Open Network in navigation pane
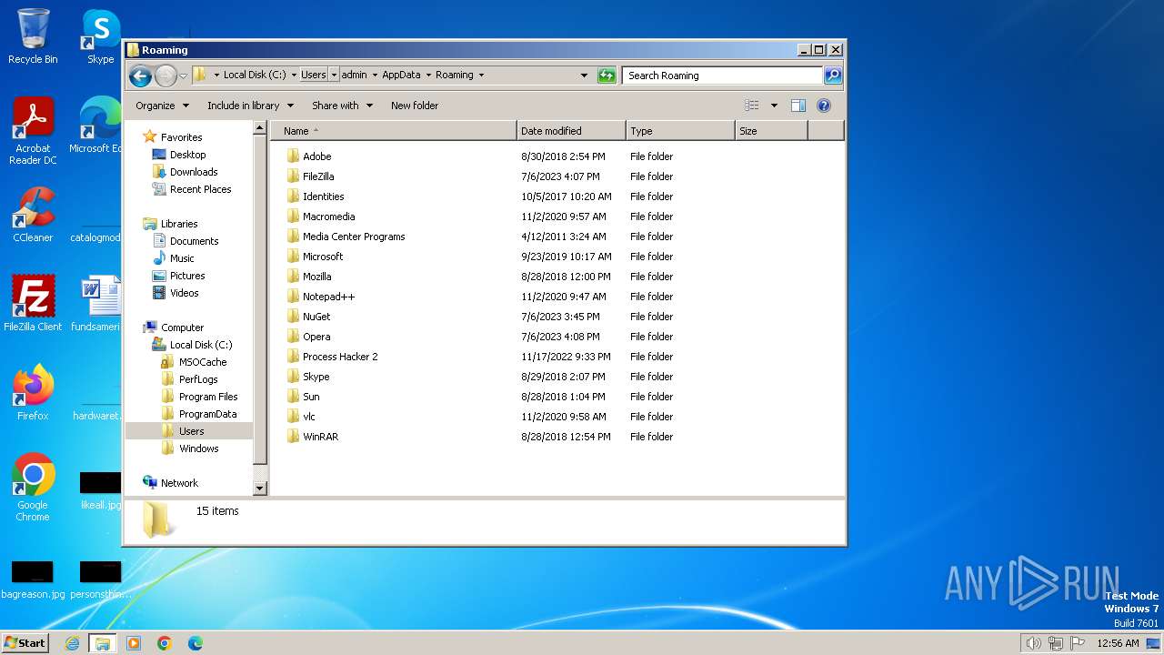Image resolution: width=1164 pixels, height=655 pixels. [x=179, y=483]
